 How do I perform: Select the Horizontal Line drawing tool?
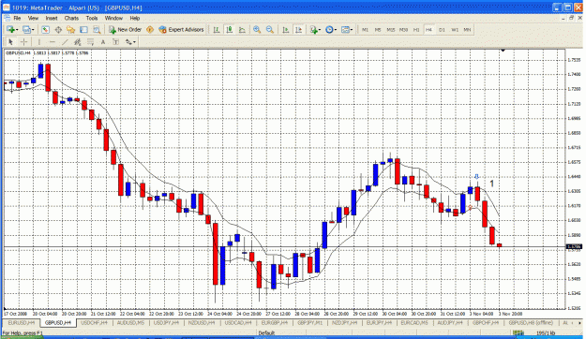point(52,42)
